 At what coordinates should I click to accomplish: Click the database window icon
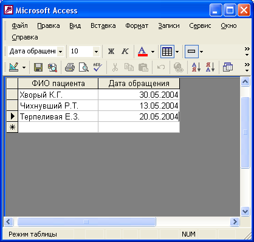click(x=228, y=67)
